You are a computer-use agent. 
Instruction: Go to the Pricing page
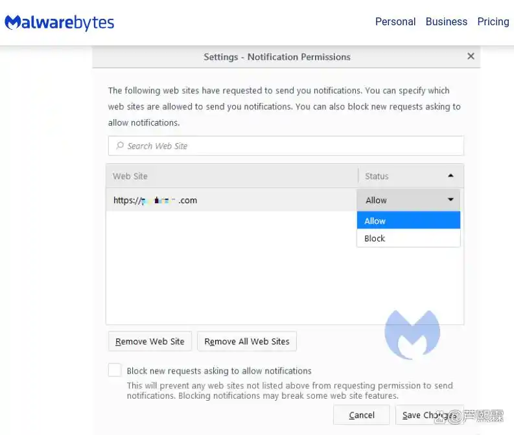click(493, 21)
